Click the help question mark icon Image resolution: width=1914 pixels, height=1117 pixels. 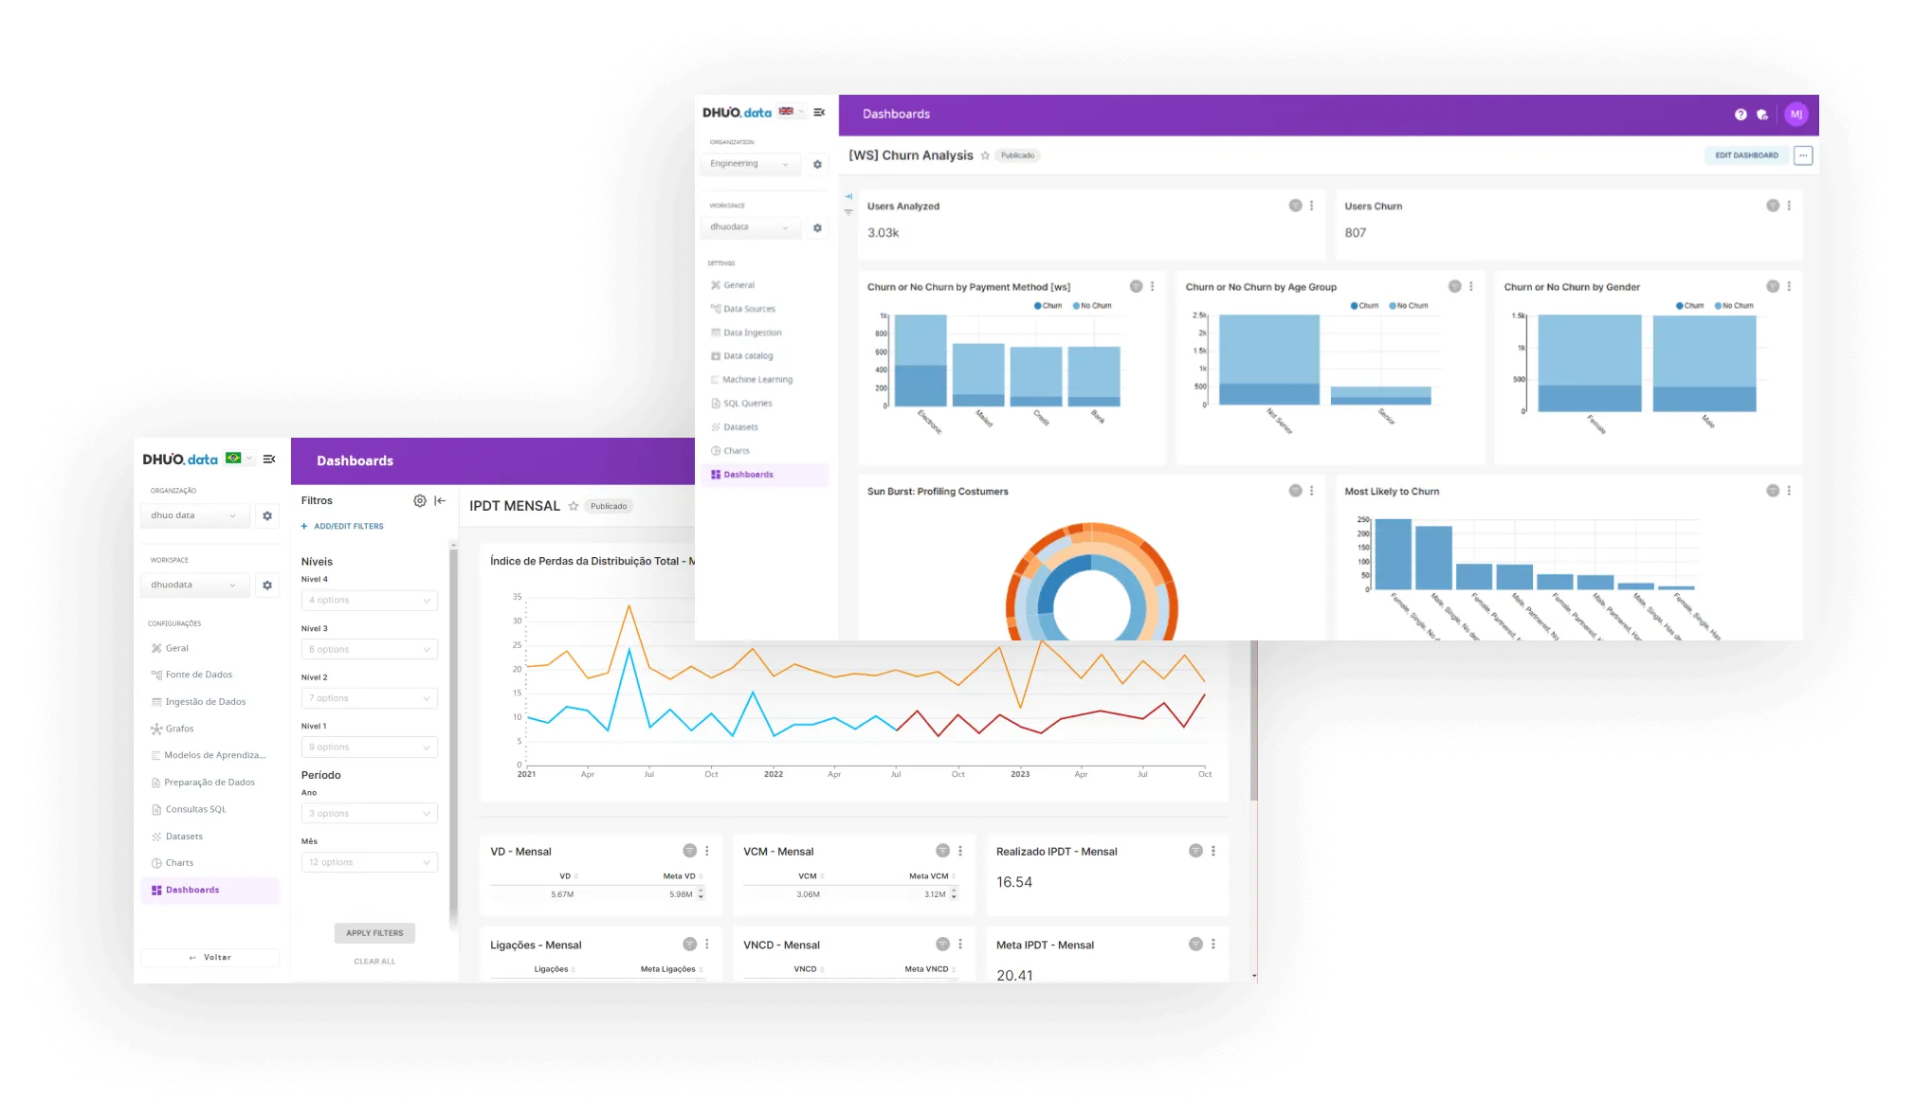(1741, 115)
